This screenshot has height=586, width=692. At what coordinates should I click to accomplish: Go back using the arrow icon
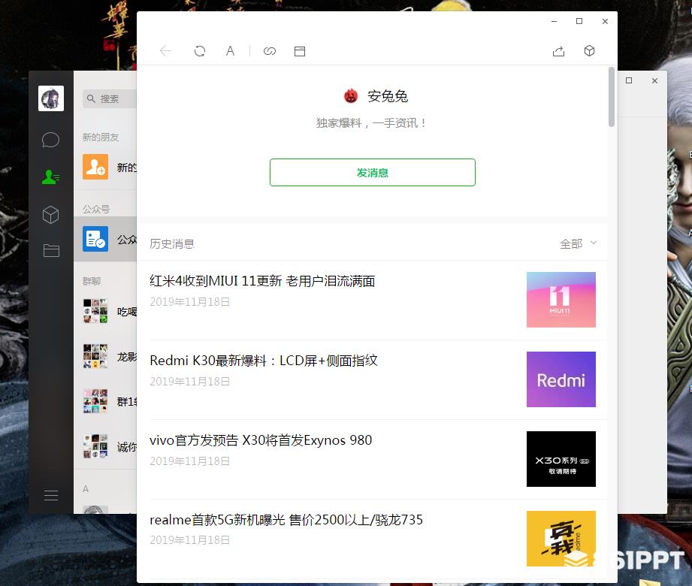pyautogui.click(x=165, y=51)
